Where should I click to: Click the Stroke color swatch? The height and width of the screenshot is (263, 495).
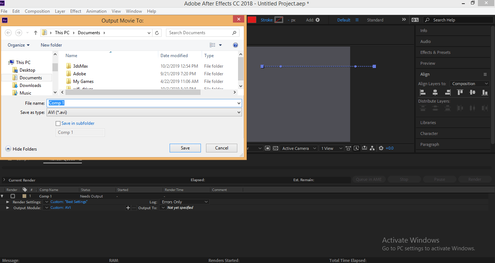tap(279, 20)
